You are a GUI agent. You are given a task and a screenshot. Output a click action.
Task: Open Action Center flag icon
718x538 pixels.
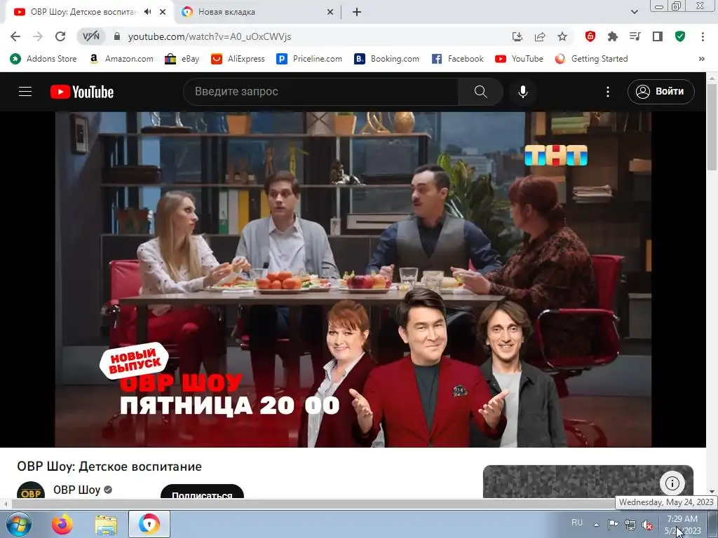(613, 524)
